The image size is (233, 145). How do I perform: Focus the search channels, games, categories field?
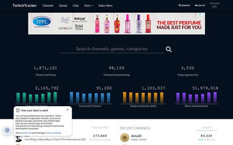point(112,49)
